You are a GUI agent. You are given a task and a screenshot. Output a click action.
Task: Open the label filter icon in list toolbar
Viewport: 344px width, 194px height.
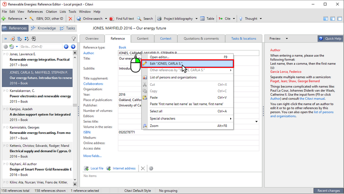[x=13, y=39]
